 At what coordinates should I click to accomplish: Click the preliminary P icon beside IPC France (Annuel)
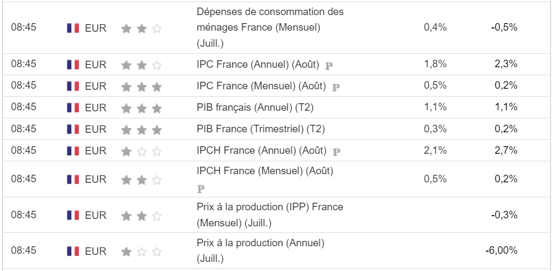coord(329,66)
